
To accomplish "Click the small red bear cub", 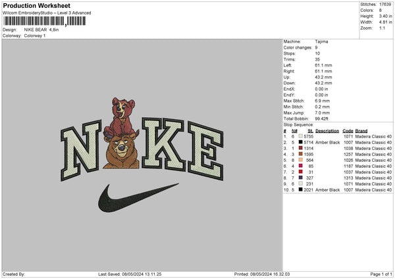I will [x=121, y=117].
